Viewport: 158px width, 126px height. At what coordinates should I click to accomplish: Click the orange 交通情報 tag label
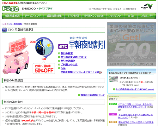coord(113,122)
